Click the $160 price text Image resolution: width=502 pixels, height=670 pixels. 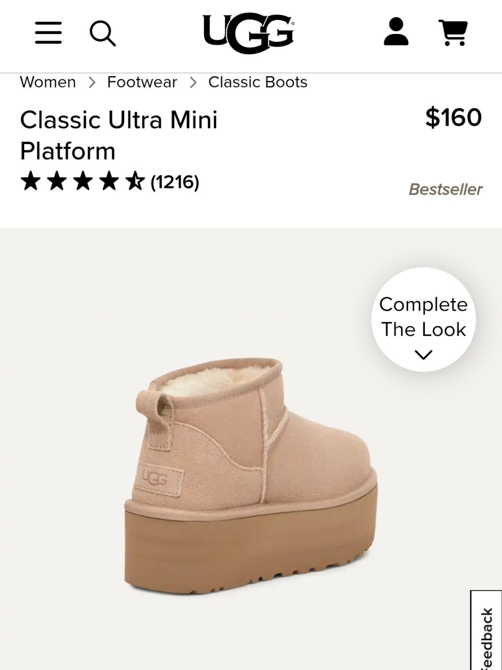click(453, 117)
